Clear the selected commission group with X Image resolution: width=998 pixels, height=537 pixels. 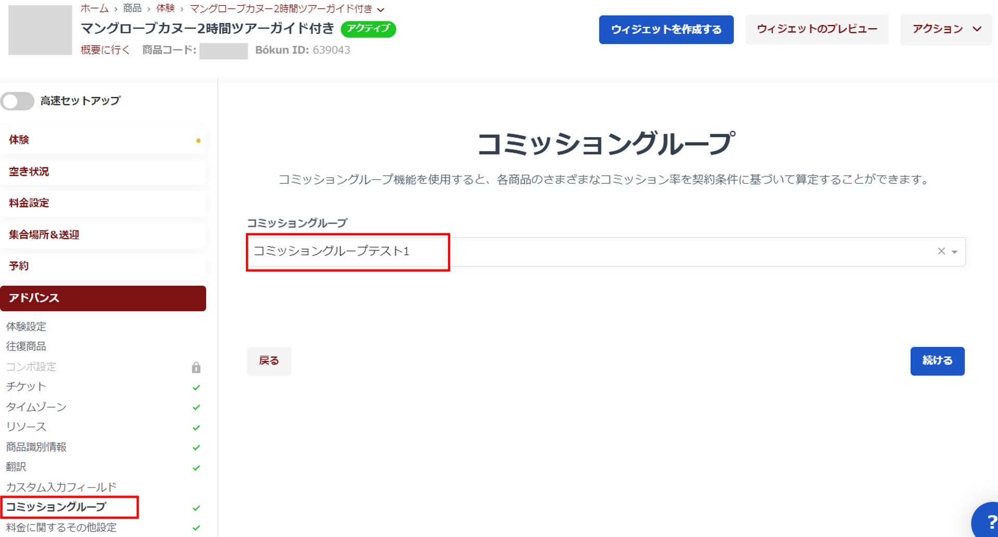click(941, 251)
